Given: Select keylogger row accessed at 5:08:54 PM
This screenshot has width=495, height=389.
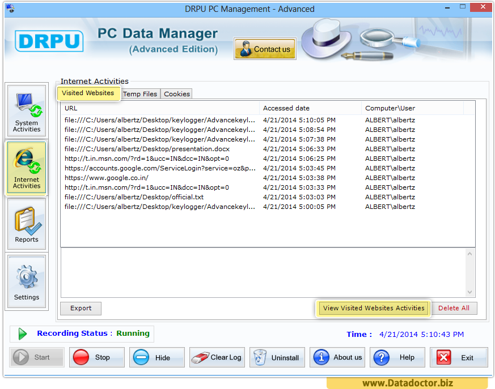Looking at the screenshot, I should pyautogui.click(x=268, y=130).
